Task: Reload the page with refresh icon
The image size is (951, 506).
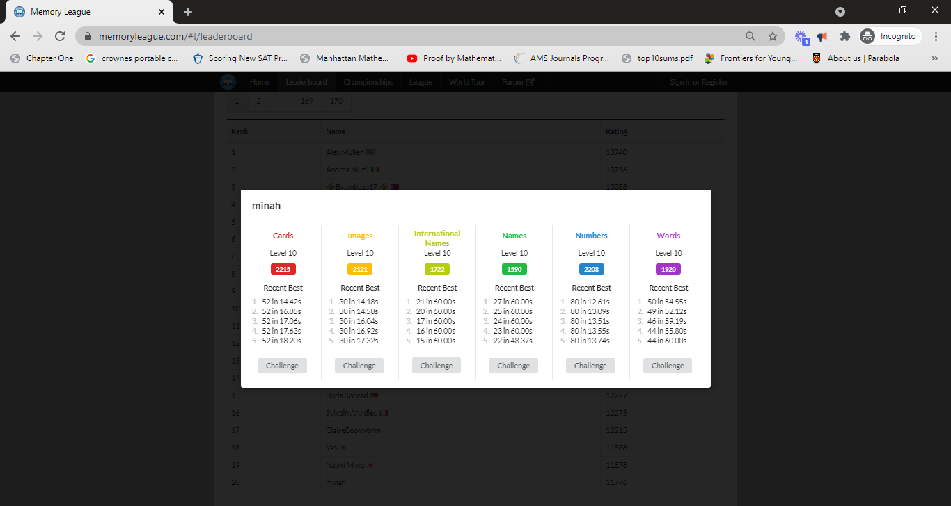Action: click(x=60, y=36)
